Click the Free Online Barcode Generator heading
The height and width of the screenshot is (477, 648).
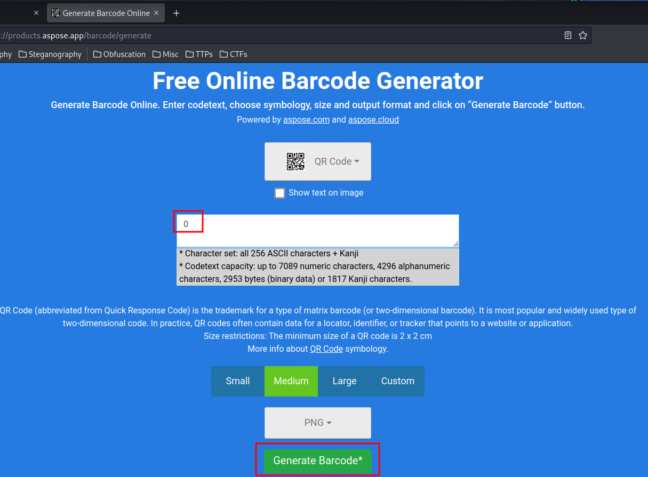[x=318, y=81]
